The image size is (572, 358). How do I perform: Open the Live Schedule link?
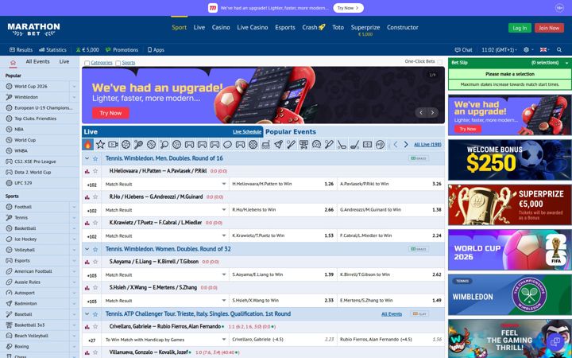coord(247,132)
